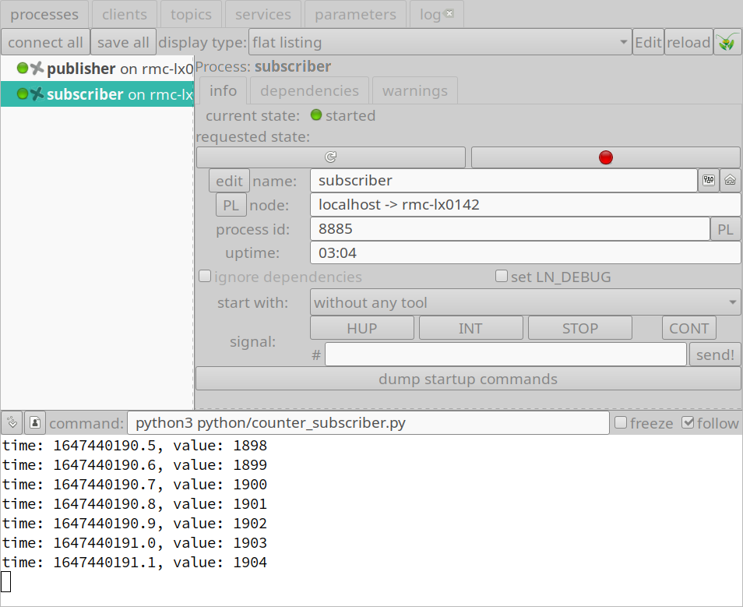Image resolution: width=743 pixels, height=607 pixels.
Task: Click the save all button
Action: (123, 42)
